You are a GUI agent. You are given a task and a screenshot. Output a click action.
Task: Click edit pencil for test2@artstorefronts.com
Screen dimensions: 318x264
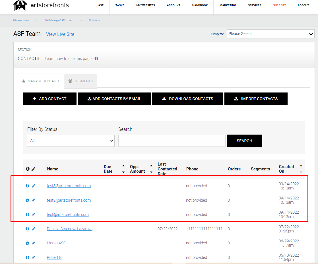[x=34, y=200]
